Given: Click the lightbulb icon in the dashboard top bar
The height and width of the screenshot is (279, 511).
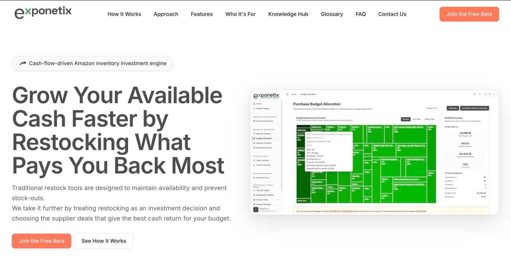Looking at the screenshot, I should [x=480, y=94].
